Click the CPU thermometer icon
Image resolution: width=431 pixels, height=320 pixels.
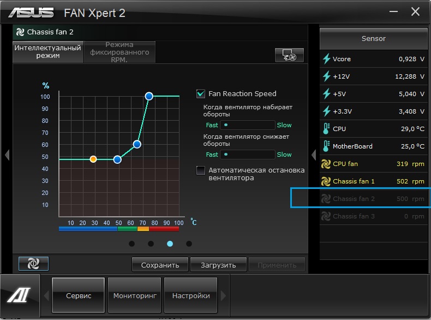click(x=326, y=129)
